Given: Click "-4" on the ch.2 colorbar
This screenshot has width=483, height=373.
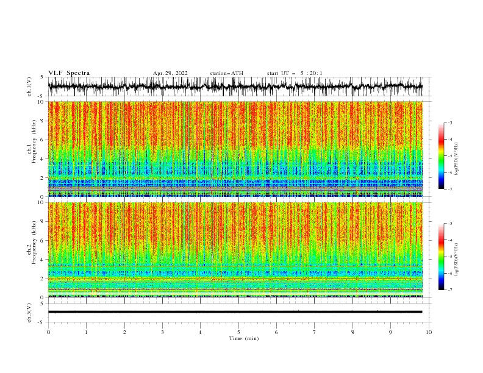Looking at the screenshot, I should (x=449, y=240).
